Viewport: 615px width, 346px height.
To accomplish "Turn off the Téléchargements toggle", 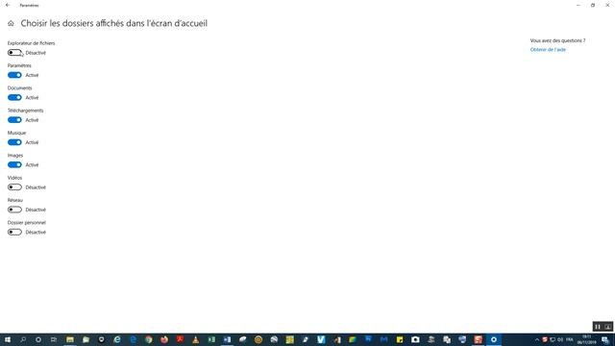I will pyautogui.click(x=14, y=119).
